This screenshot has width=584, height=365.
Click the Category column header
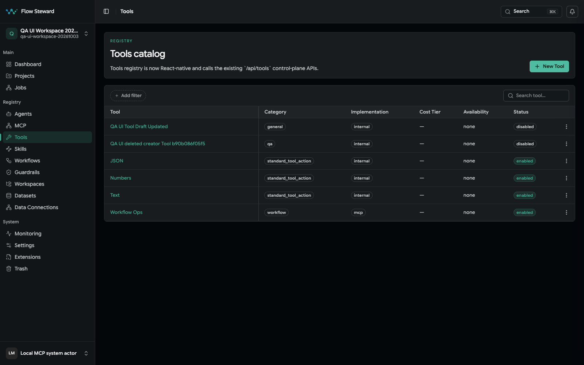tap(275, 112)
